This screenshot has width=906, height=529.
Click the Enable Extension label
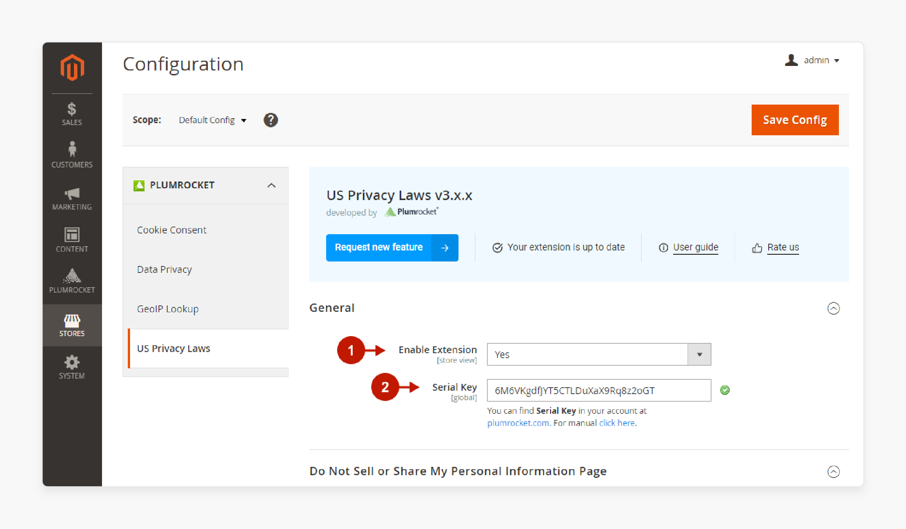[438, 350]
